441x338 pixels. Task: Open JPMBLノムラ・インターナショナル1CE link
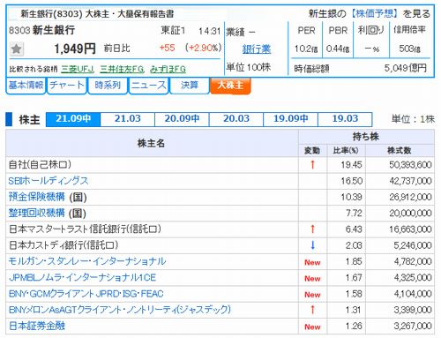[82, 277]
